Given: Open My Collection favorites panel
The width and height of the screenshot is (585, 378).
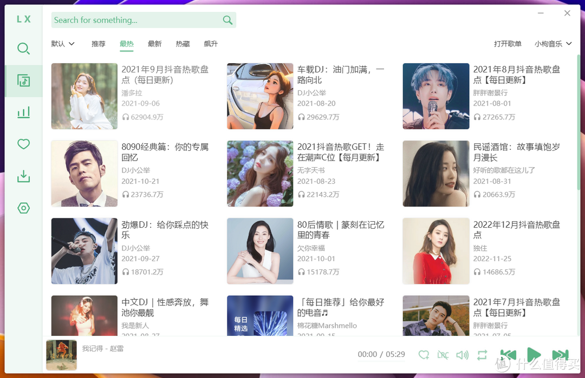Looking at the screenshot, I should [23, 144].
